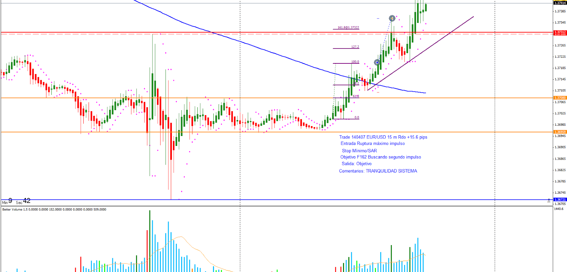The image size is (567, 272).
Task: Click the 1440.6 volume scale value
Action: click(558, 209)
